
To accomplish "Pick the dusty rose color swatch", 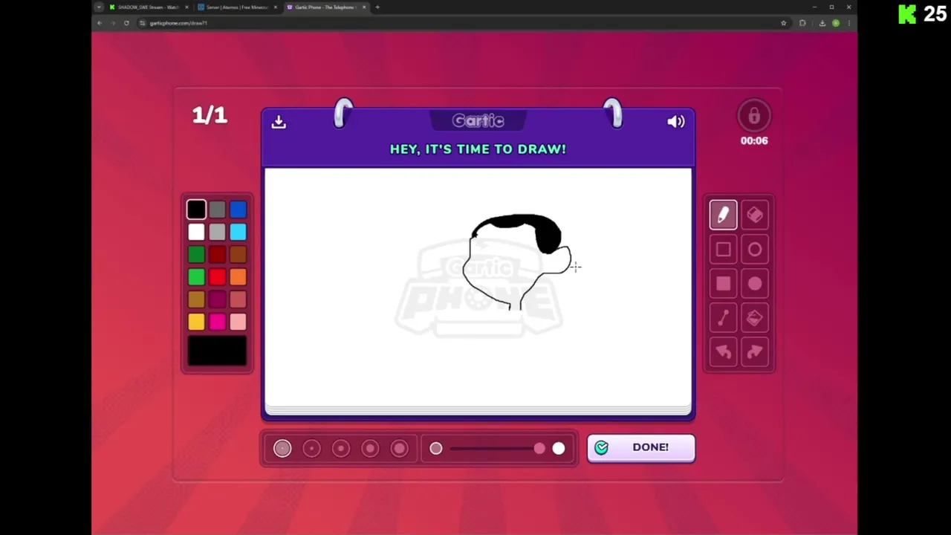I will coord(238,299).
